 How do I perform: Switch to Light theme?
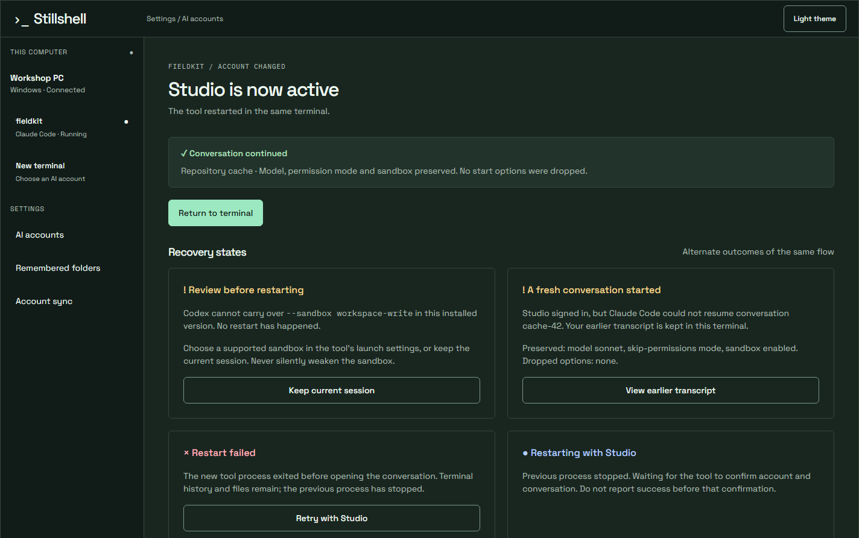[x=814, y=19]
